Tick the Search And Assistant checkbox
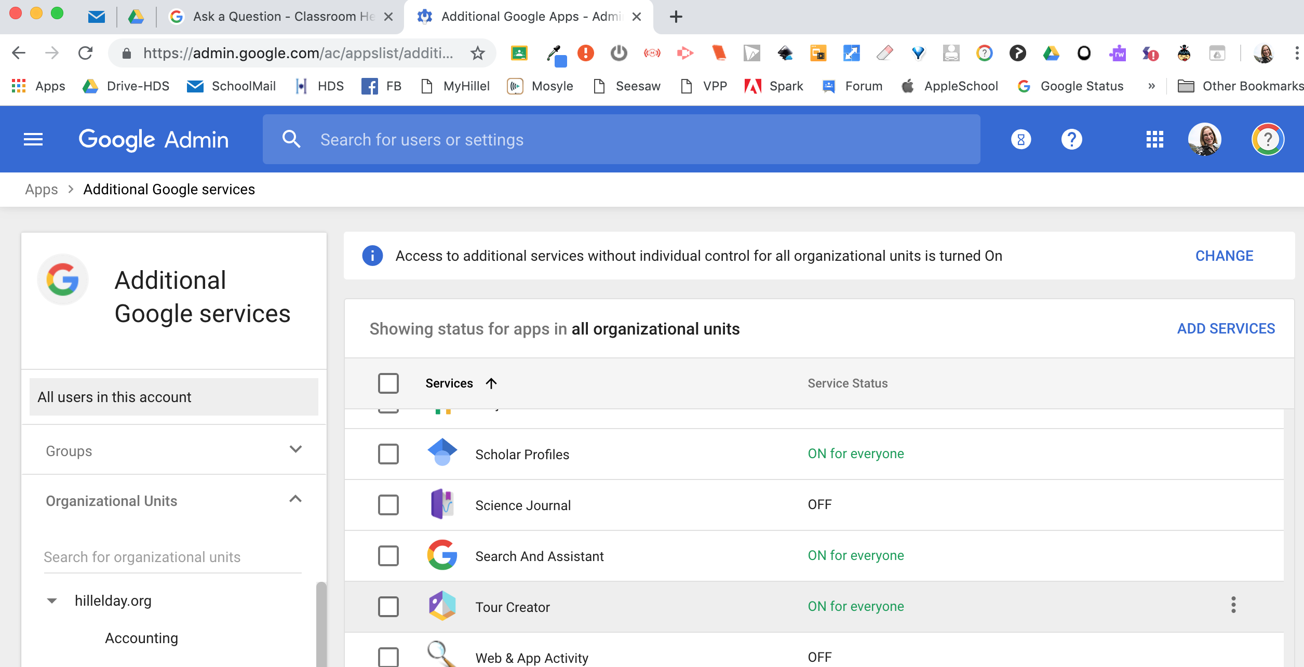 [388, 556]
